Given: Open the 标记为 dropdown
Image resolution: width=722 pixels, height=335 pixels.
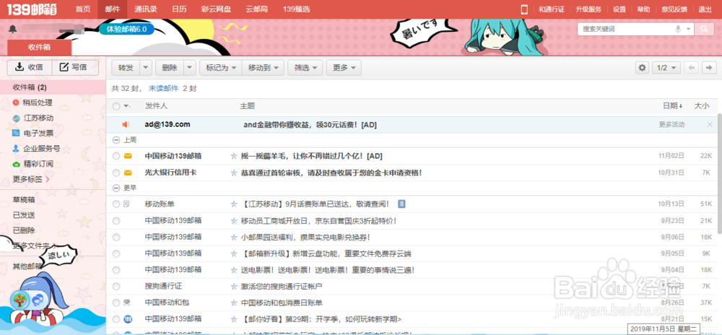Looking at the screenshot, I should point(220,68).
